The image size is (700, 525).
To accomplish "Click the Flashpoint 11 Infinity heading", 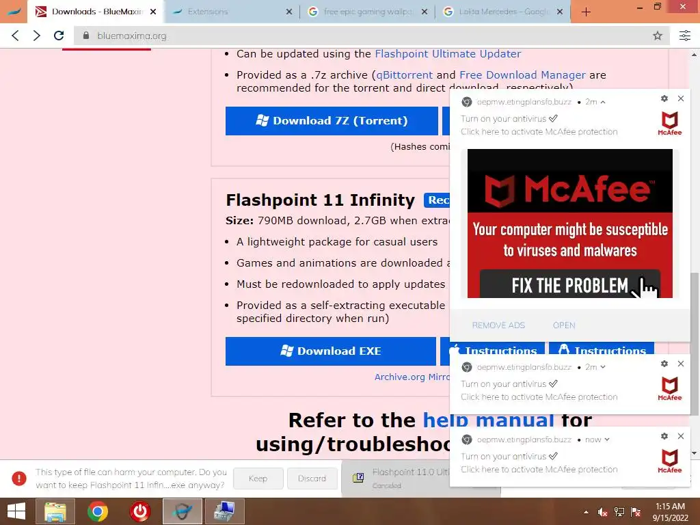I will pos(320,200).
